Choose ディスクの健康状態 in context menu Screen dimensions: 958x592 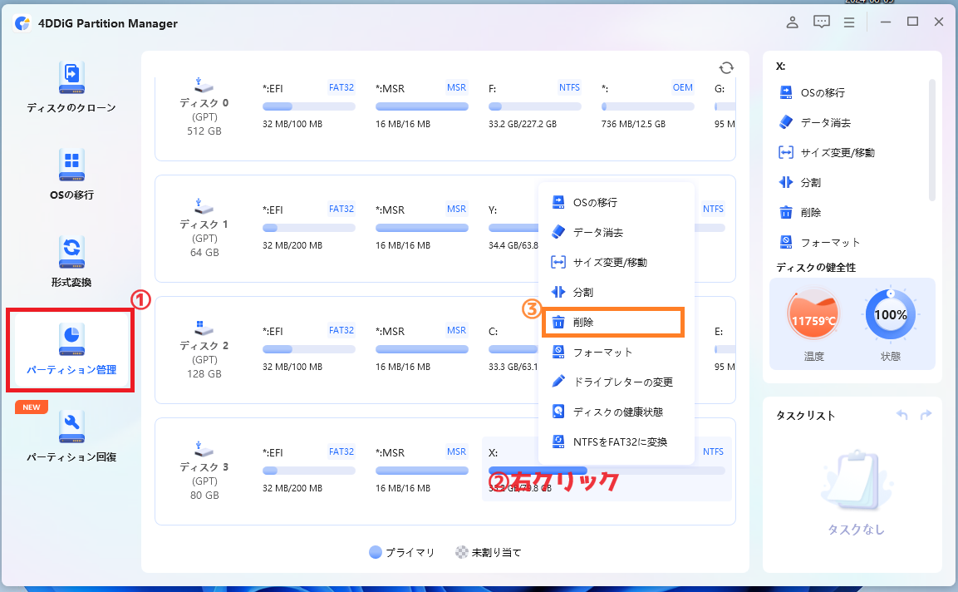[x=616, y=412]
